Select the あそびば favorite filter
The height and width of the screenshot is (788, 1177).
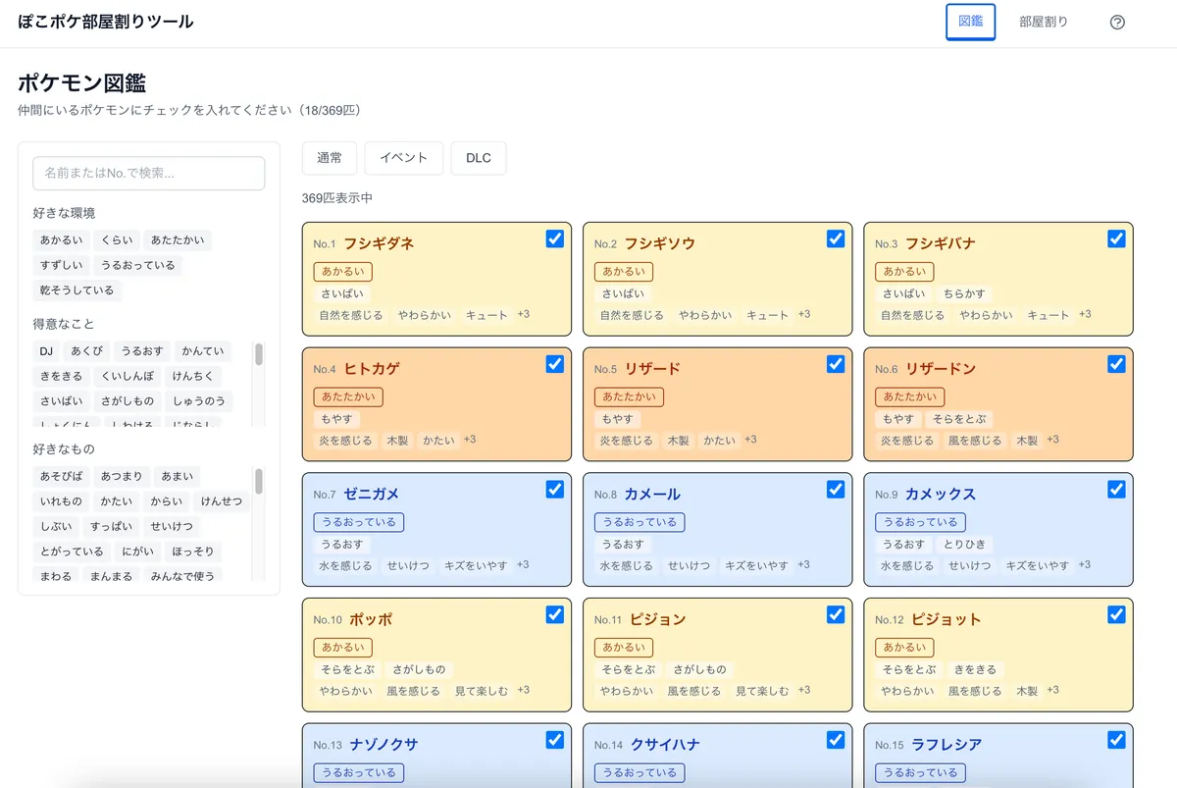coord(61,476)
